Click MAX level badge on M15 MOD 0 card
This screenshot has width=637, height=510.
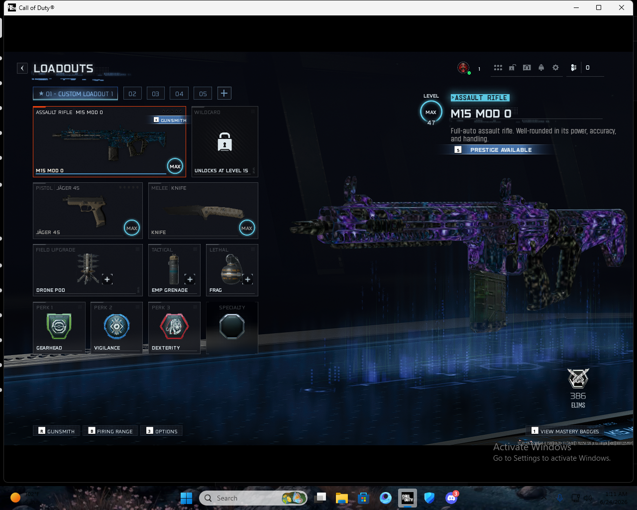coord(175,166)
